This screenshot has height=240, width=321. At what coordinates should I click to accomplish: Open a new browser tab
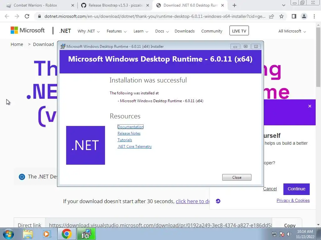[234, 5]
